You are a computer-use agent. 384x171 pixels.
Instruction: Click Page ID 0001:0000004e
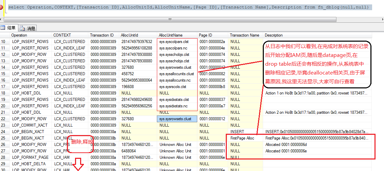click(x=212, y=48)
